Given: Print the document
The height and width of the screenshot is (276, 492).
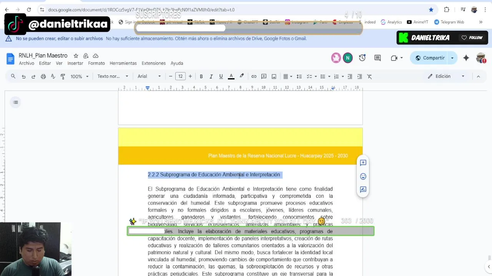Looking at the screenshot, I should [43, 76].
